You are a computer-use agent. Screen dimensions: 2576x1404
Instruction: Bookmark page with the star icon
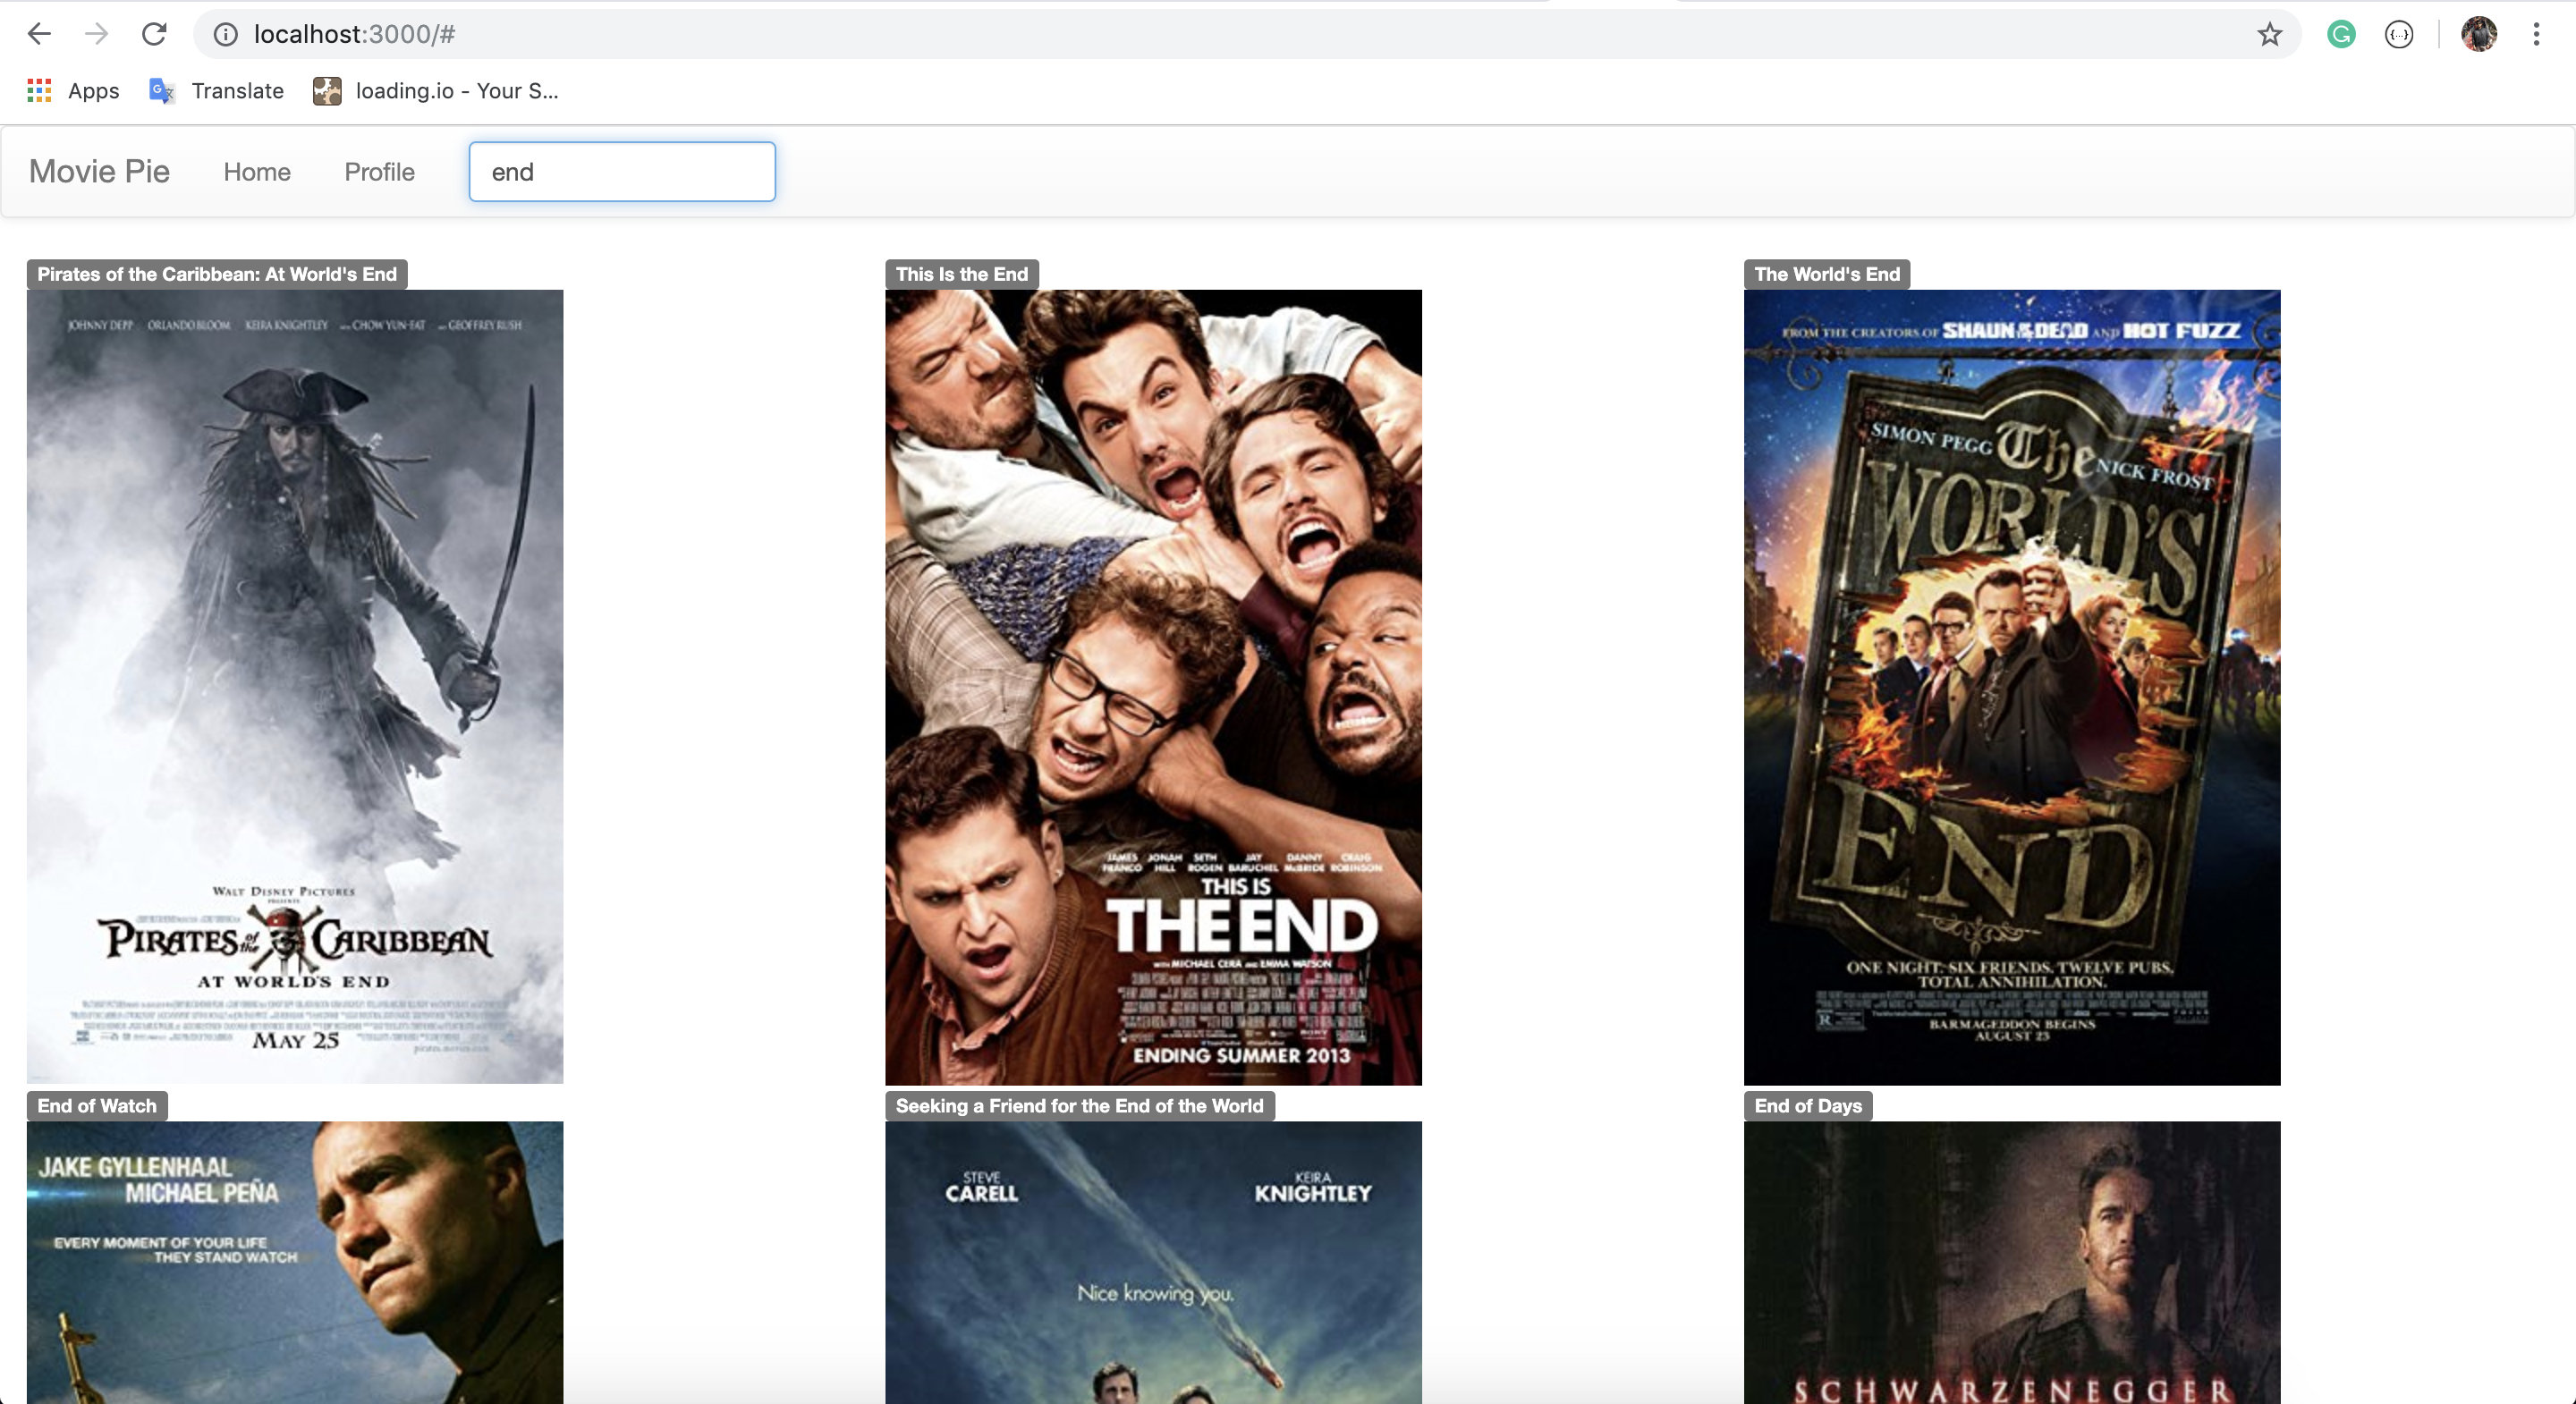pos(2269,34)
